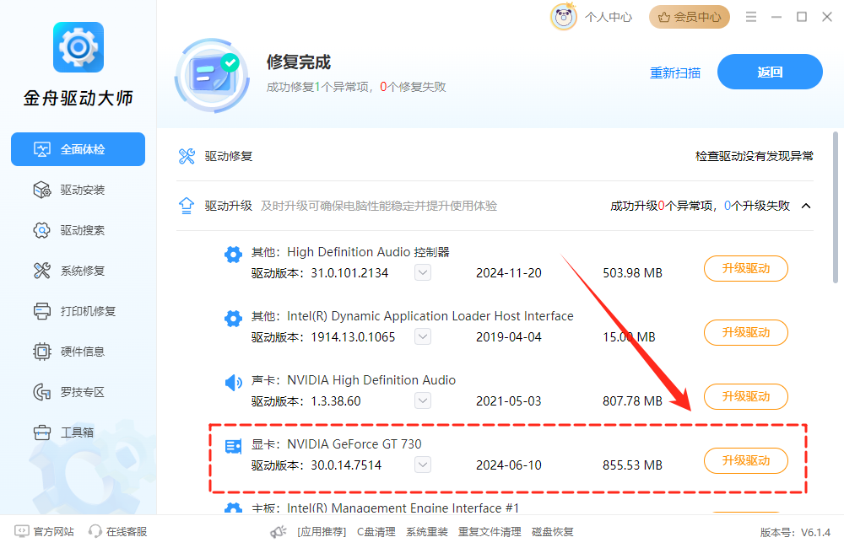Viewport: 844px width, 548px height.
Task: Switch to the 全面体检 overview tab
Action: pyautogui.click(x=78, y=148)
